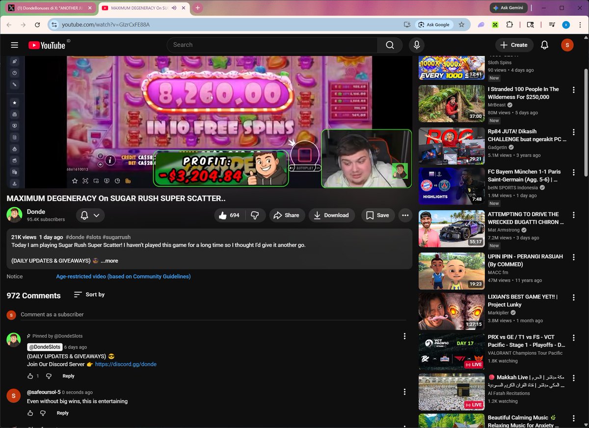
Task: Close the DondeBonuses X tab
Action: pyautogui.click(x=90, y=8)
